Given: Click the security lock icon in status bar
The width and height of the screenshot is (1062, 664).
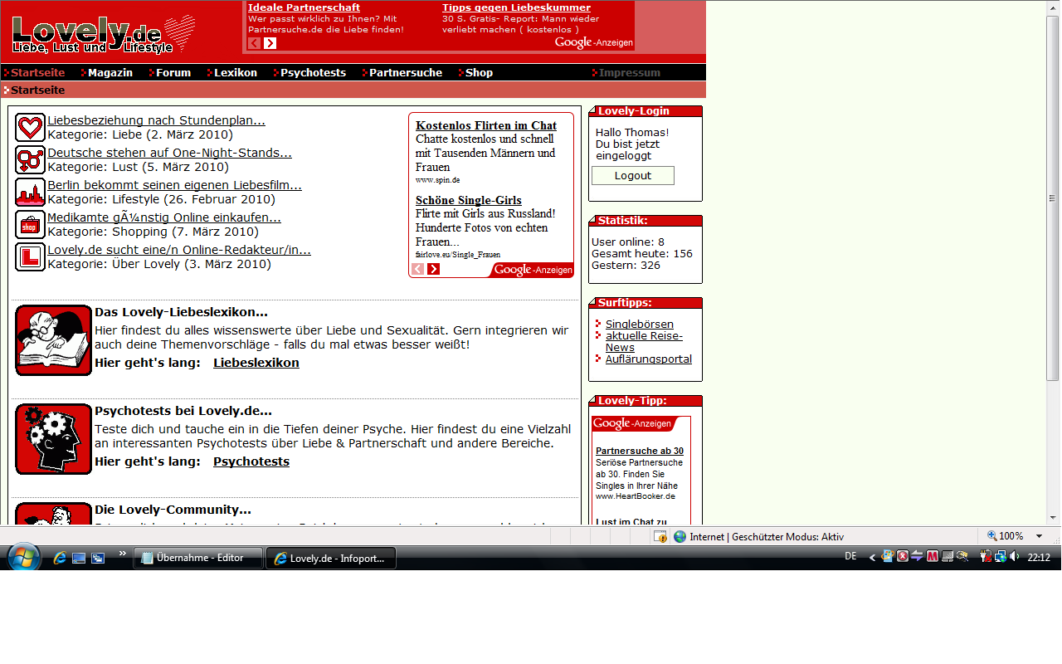Looking at the screenshot, I should (x=660, y=536).
